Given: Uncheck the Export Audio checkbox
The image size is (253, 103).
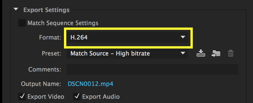Looking at the screenshot, I should click(77, 96).
